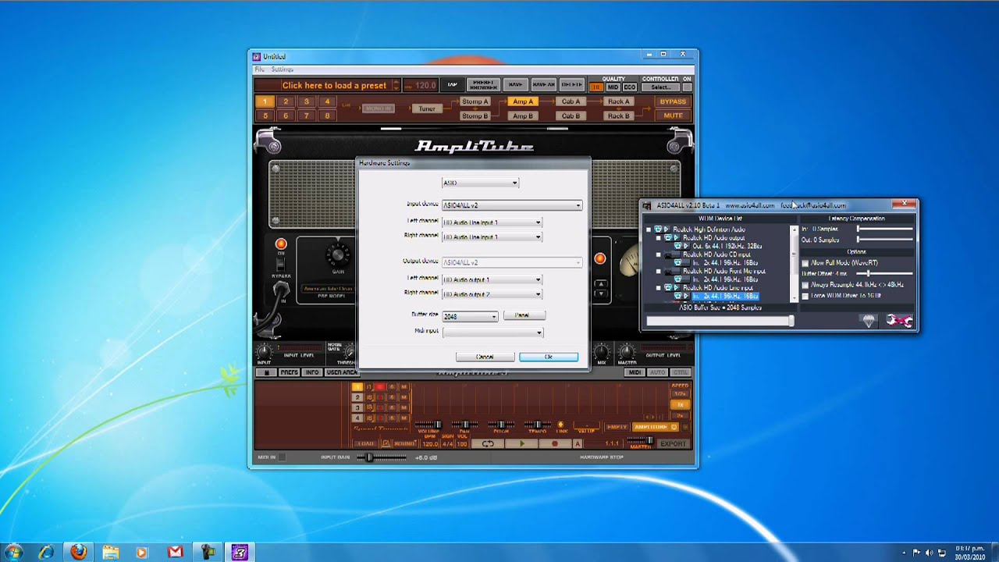Click the WDM Device List scrollbar
This screenshot has height=562, width=999.
[x=795, y=263]
